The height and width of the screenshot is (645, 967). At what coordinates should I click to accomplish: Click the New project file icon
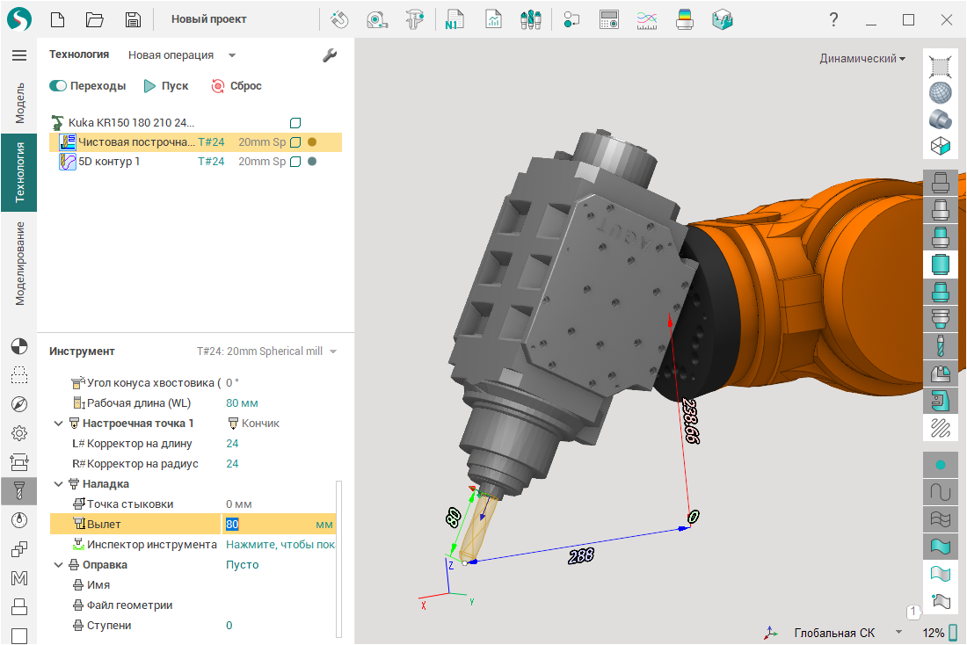57,19
